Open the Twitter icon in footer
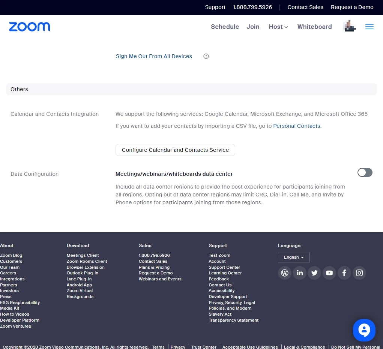The height and width of the screenshot is (349, 383). pyautogui.click(x=314, y=273)
